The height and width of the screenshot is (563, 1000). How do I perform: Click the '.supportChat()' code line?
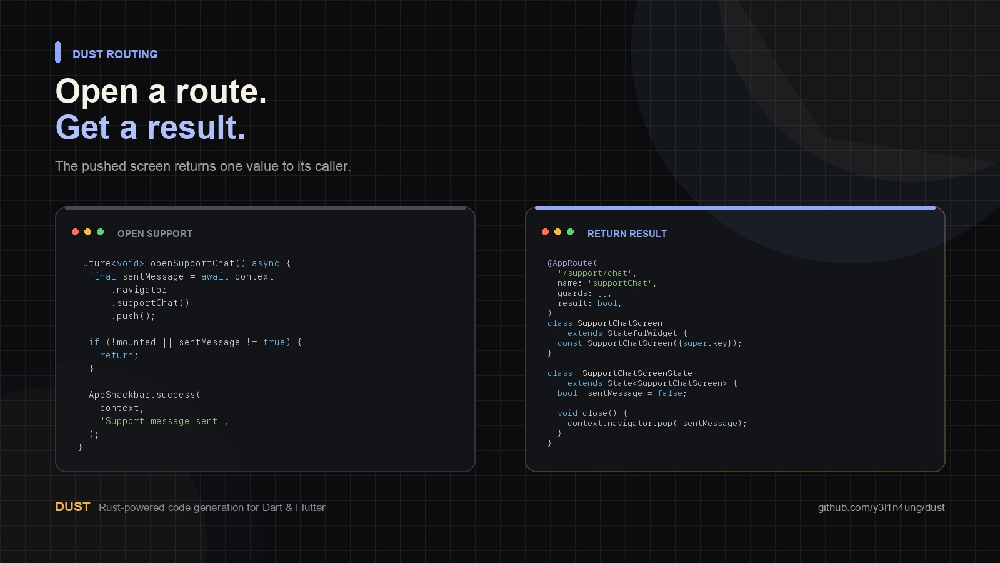tap(151, 303)
